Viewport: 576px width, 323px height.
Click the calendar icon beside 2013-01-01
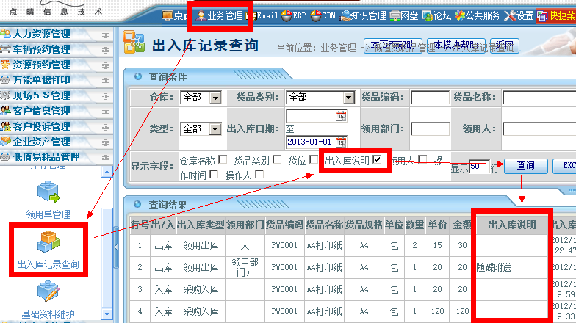tap(340, 142)
